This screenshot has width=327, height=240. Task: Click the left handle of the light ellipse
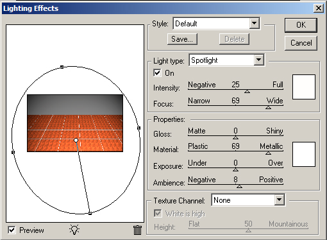(x=13, y=152)
